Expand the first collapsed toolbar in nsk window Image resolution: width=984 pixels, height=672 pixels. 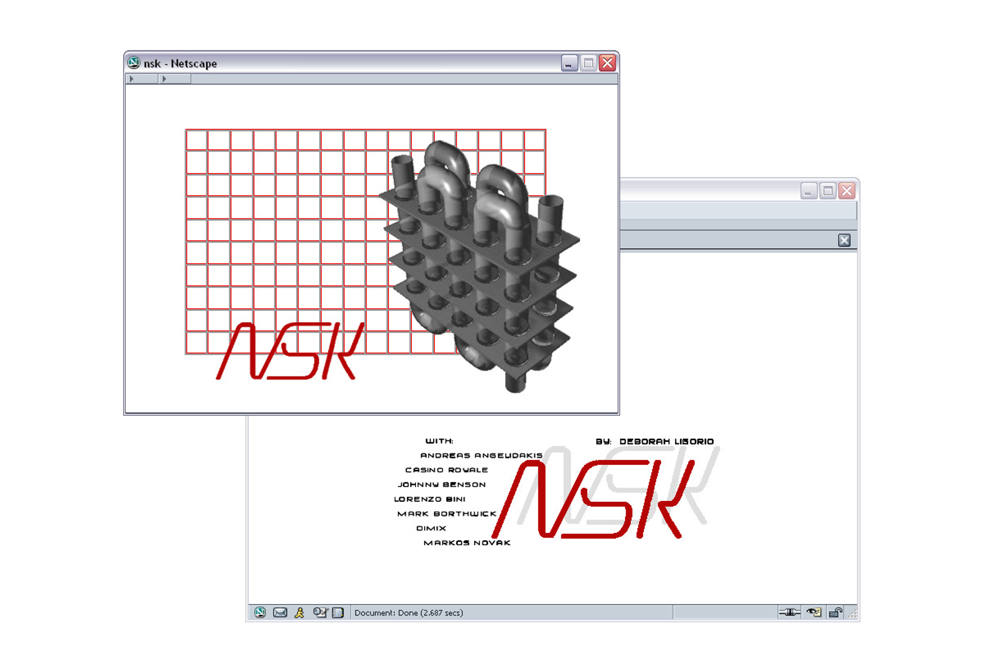tap(142, 79)
